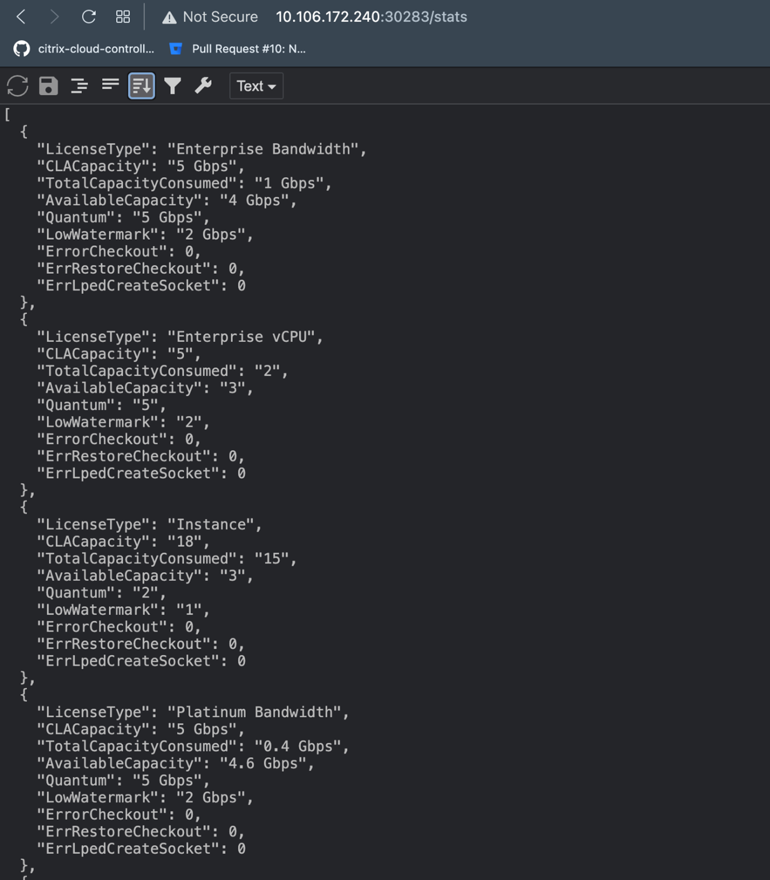770x880 pixels.
Task: Expand the Text view mode dropdown
Action: 256,86
